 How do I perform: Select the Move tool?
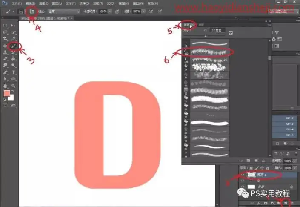13,26
